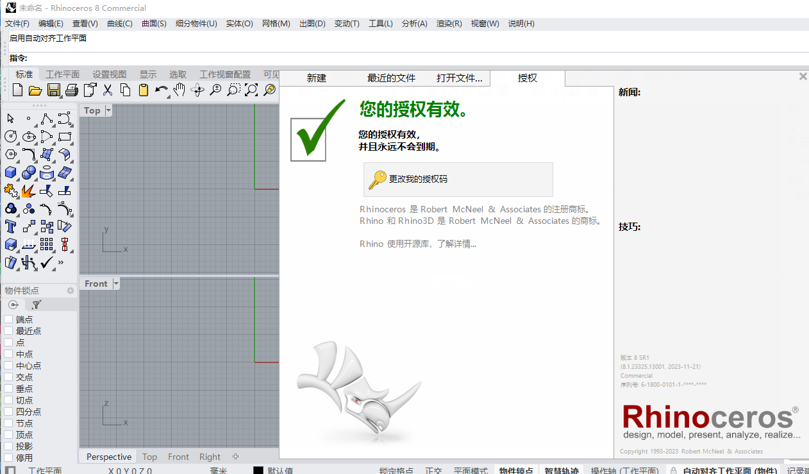The height and width of the screenshot is (474, 809).
Task: Enable the 端点 object snap checkbox
Action: point(8,319)
